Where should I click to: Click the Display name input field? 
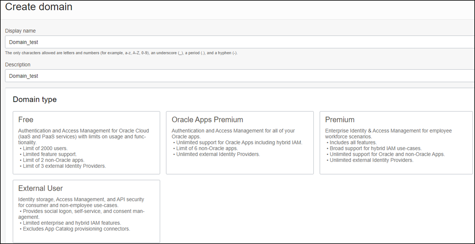coord(240,42)
